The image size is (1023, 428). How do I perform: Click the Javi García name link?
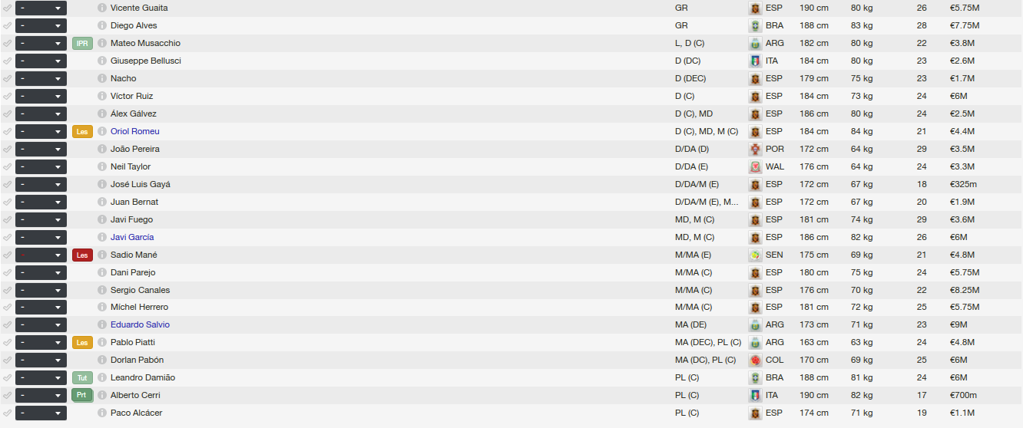(132, 237)
